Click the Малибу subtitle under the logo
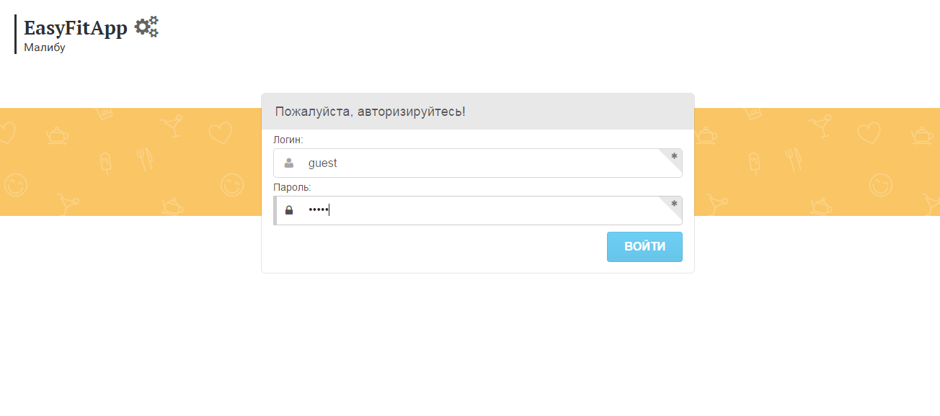 click(x=45, y=48)
